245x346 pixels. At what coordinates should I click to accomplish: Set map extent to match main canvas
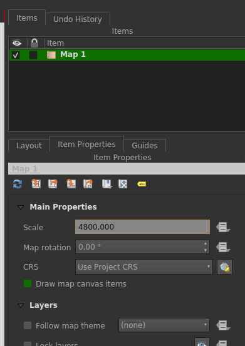[36, 184]
